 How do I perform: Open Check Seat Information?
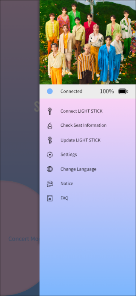pos(83,125)
